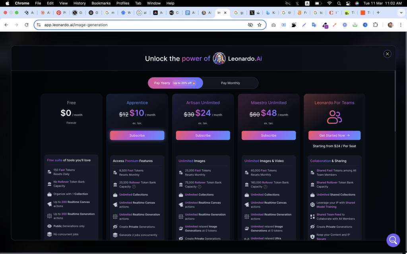Viewport: 407px width, 254px height.
Task: Click the pricing modal vertical scrollbar
Action: coord(395,101)
